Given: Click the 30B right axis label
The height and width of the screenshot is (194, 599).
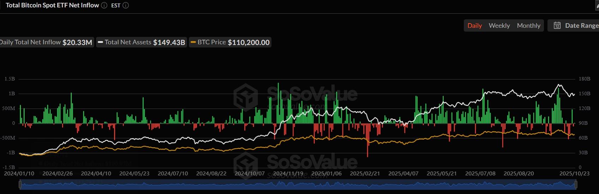Looking at the screenshot, I should pyautogui.click(x=583, y=153).
